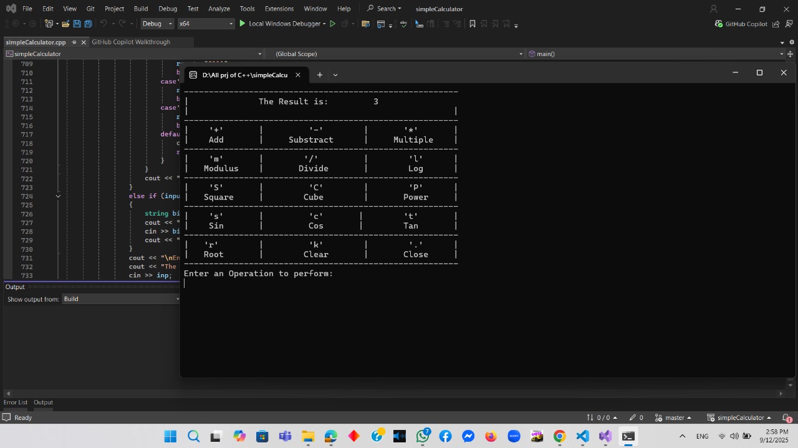Open Visual Studio Code from taskbar

(582, 436)
